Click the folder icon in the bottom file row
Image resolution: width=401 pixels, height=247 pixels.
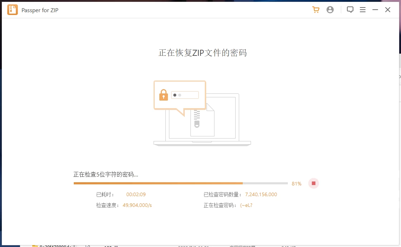[35, 246]
